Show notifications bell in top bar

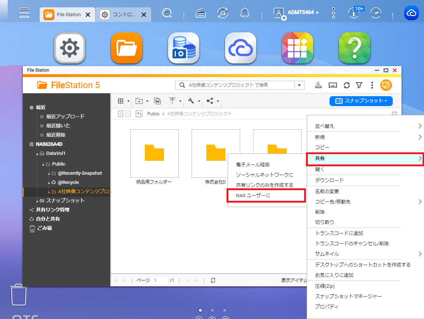[x=245, y=13]
